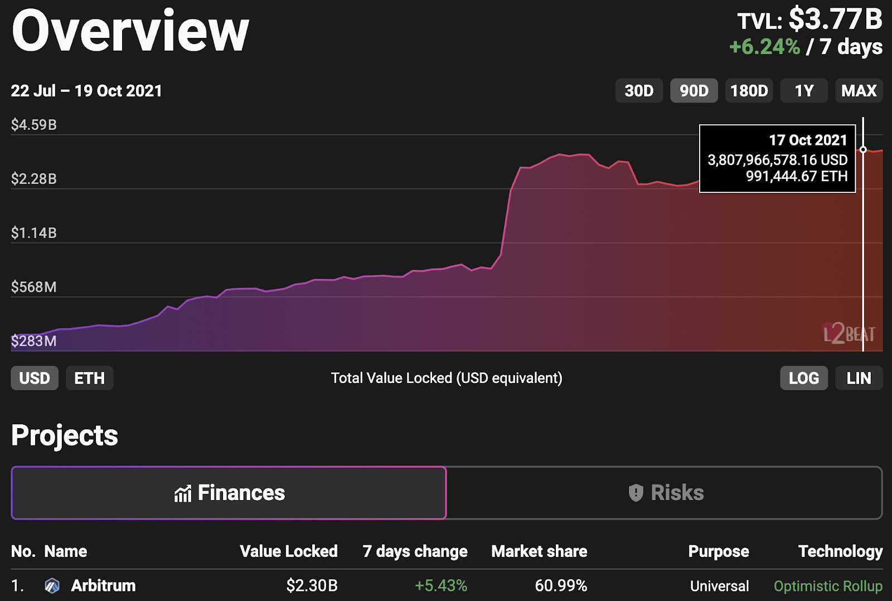Click the Market share column header
This screenshot has height=601, width=892.
pyautogui.click(x=539, y=551)
